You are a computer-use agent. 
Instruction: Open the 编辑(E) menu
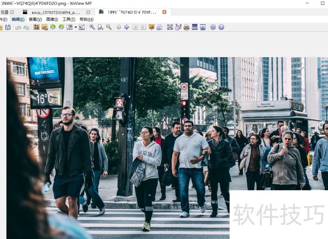tap(18, 19)
